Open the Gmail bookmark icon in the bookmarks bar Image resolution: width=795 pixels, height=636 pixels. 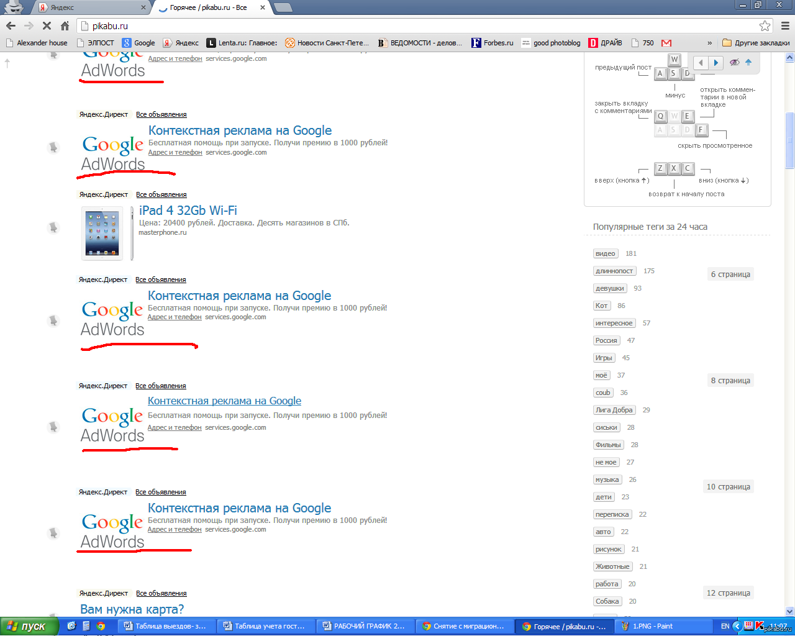click(x=666, y=43)
